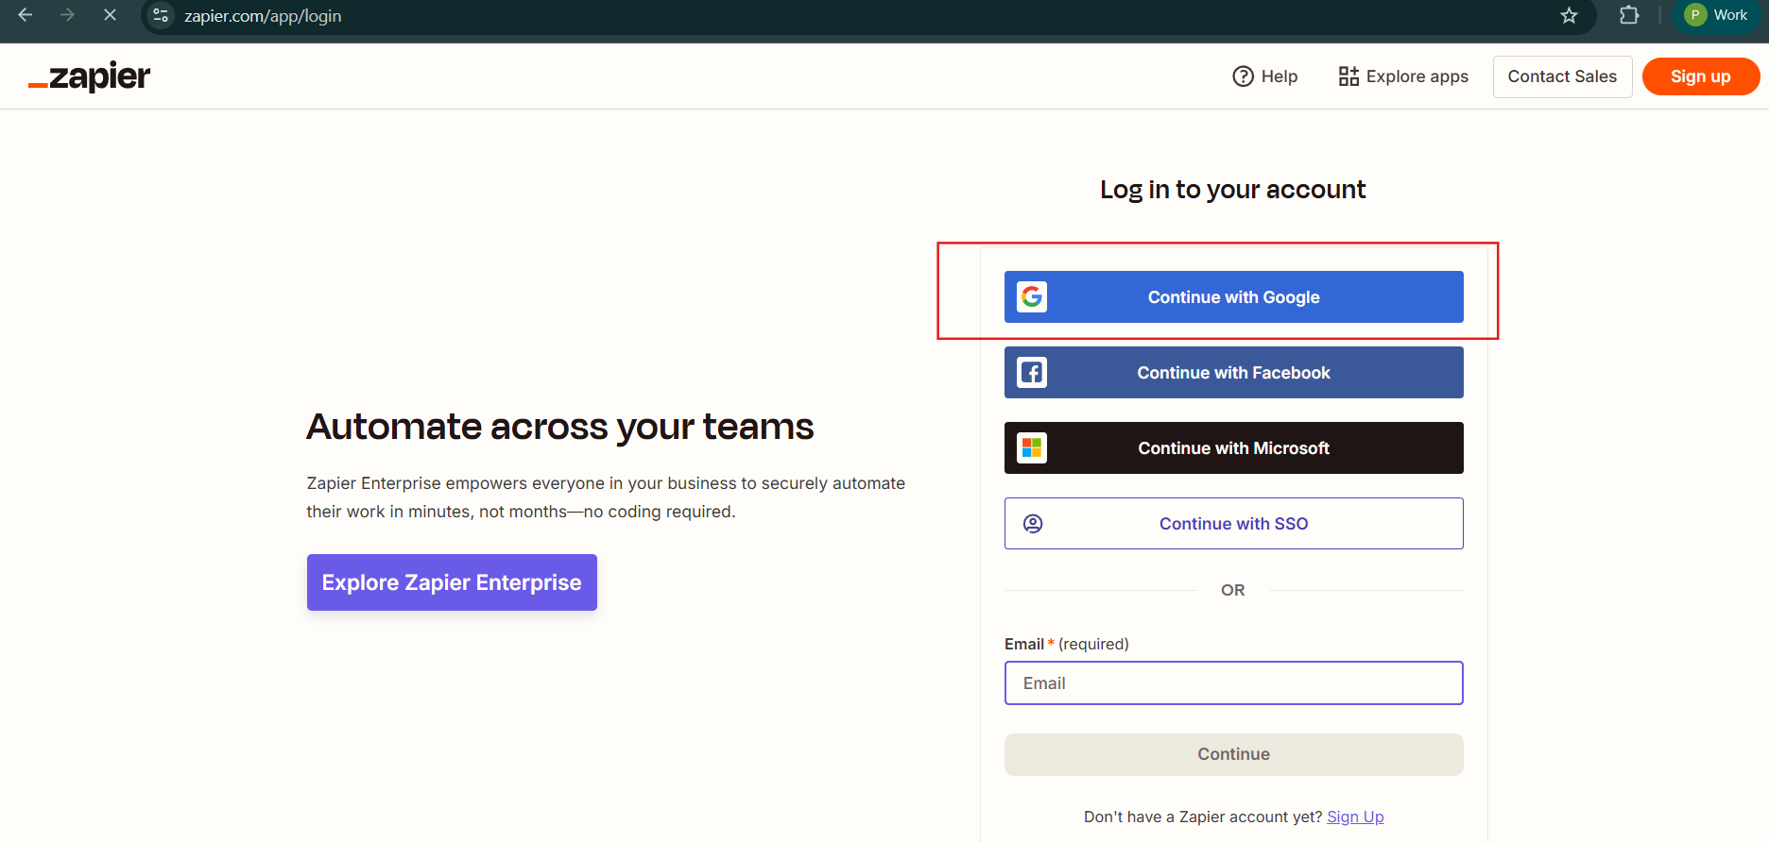Go to Zapier home via the logo
Image resolution: width=1769 pixels, height=842 pixels.
click(89, 76)
